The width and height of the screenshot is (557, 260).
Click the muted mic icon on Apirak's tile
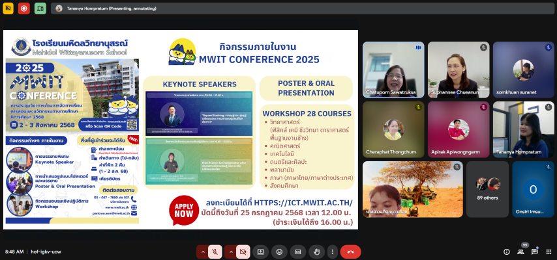pyautogui.click(x=483, y=107)
